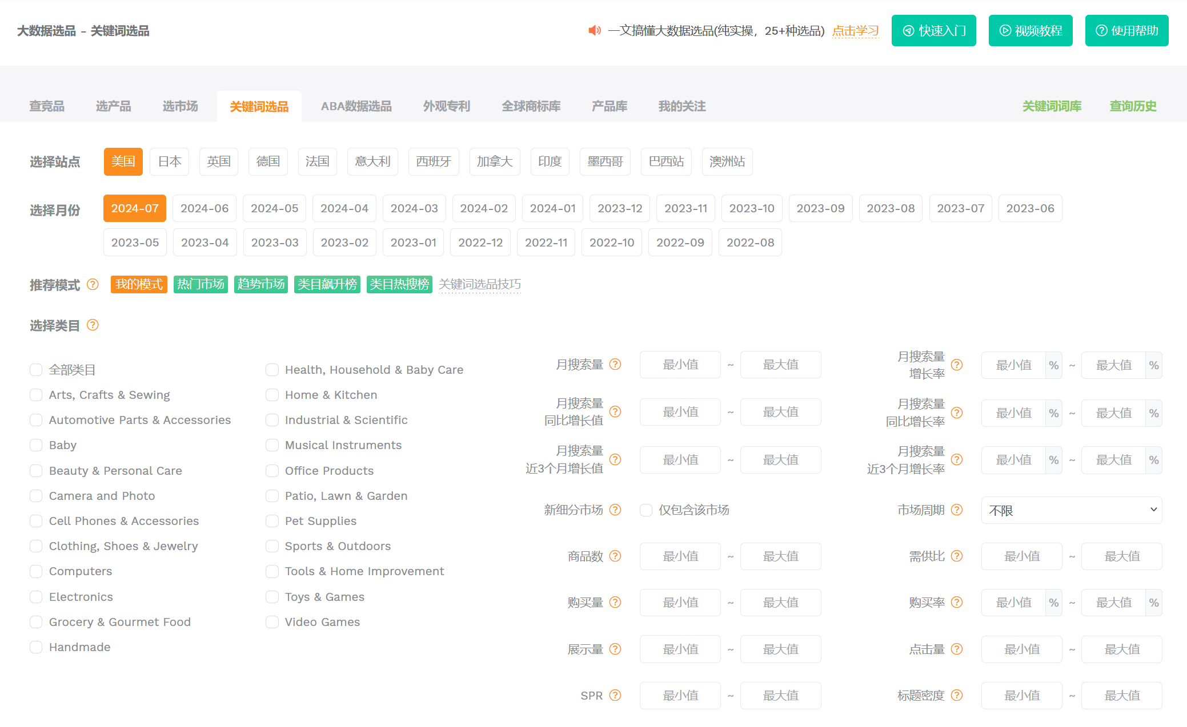The height and width of the screenshot is (727, 1187).
Task: Check Arts, Crafts & Sewing category
Action: [x=36, y=395]
